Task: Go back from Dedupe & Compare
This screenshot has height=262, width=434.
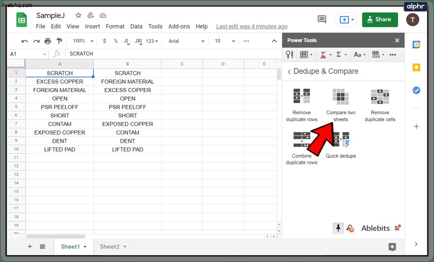Action: 289,72
